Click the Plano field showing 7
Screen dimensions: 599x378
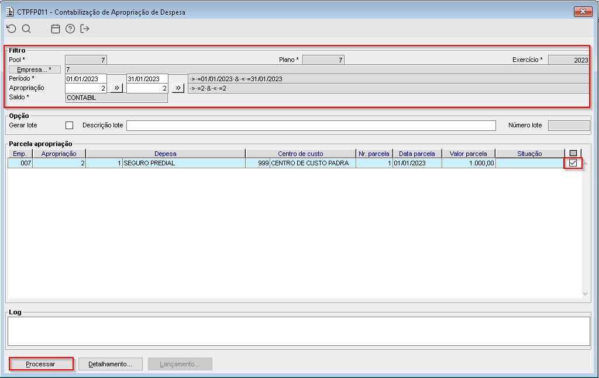(x=323, y=60)
